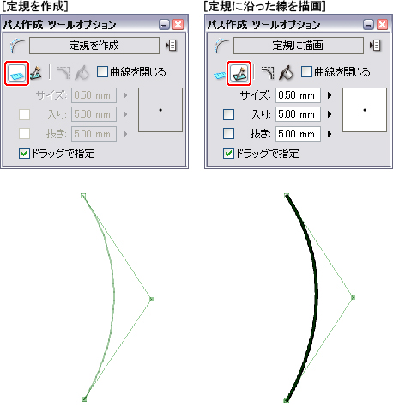Image resolution: width=393 pixels, height=414 pixels.
Task: Select the corner join icon in right panel
Action: [x=268, y=73]
